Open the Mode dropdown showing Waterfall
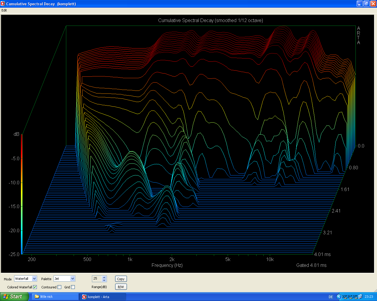 coord(34,279)
